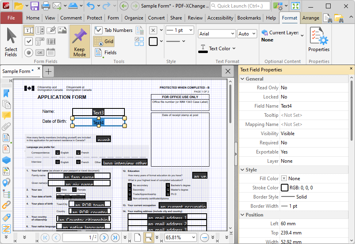Screen dimensions: 355x244
Task: Click the Stroke Color RGB swatch in properties
Action: point(284,188)
